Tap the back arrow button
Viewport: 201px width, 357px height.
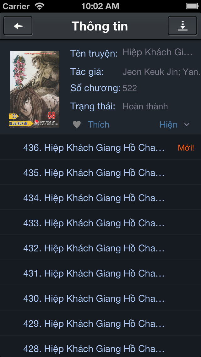click(x=18, y=26)
